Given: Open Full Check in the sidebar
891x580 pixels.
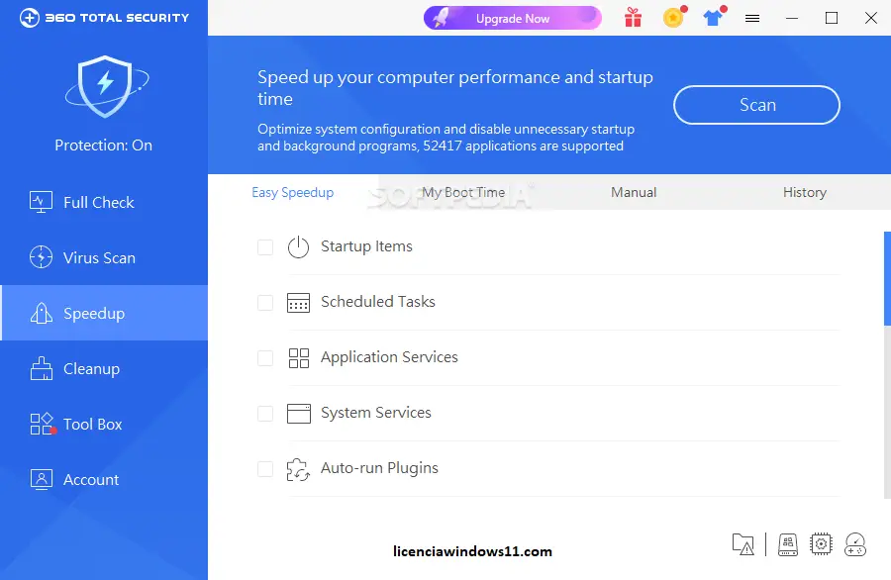Looking at the screenshot, I should point(104,202).
